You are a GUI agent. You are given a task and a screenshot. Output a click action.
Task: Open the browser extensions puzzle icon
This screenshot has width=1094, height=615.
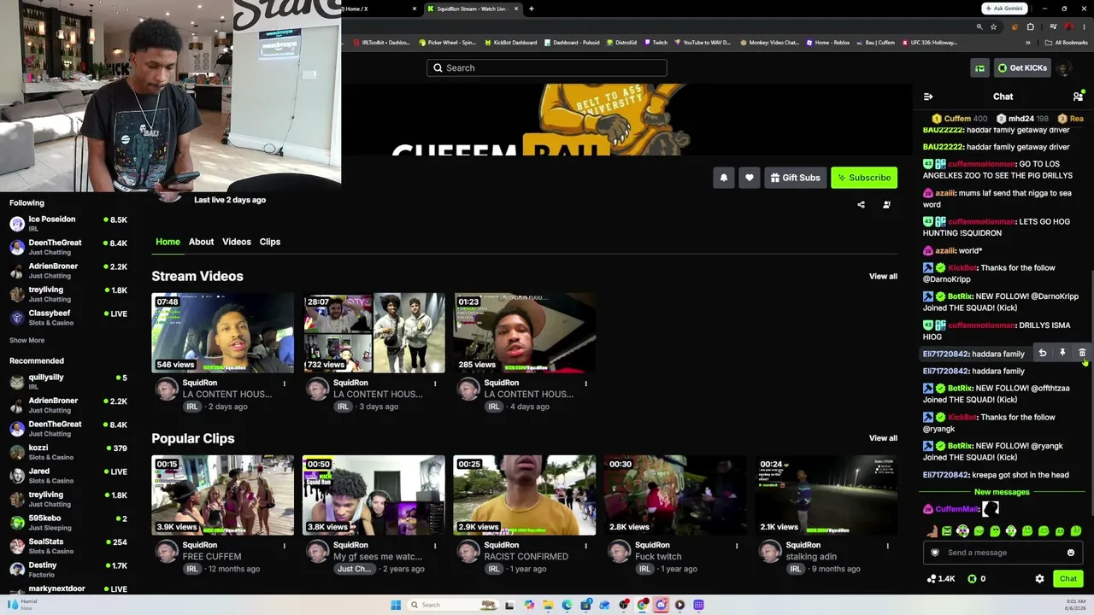pyautogui.click(x=1030, y=26)
